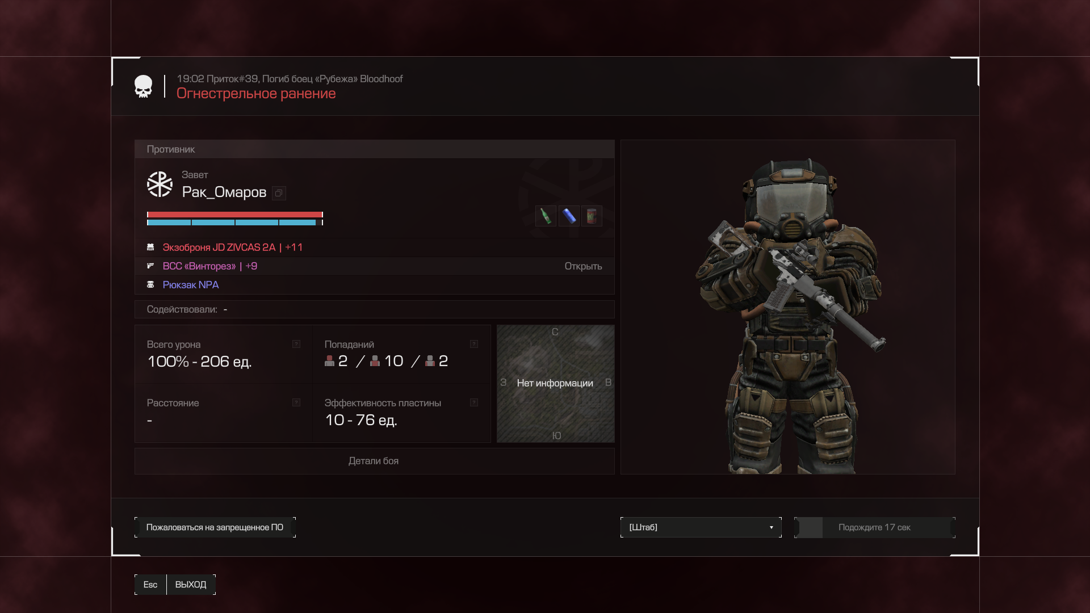Click the backpack icon beside Рюкзак NPA

click(x=150, y=285)
